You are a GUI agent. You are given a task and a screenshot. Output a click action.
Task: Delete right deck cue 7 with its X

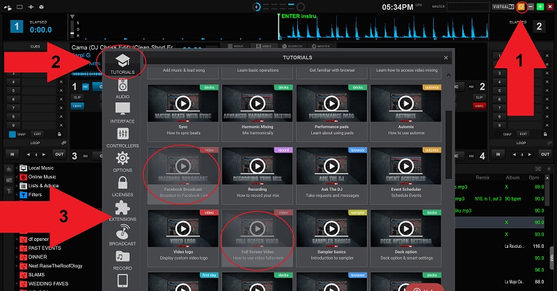coord(547,108)
